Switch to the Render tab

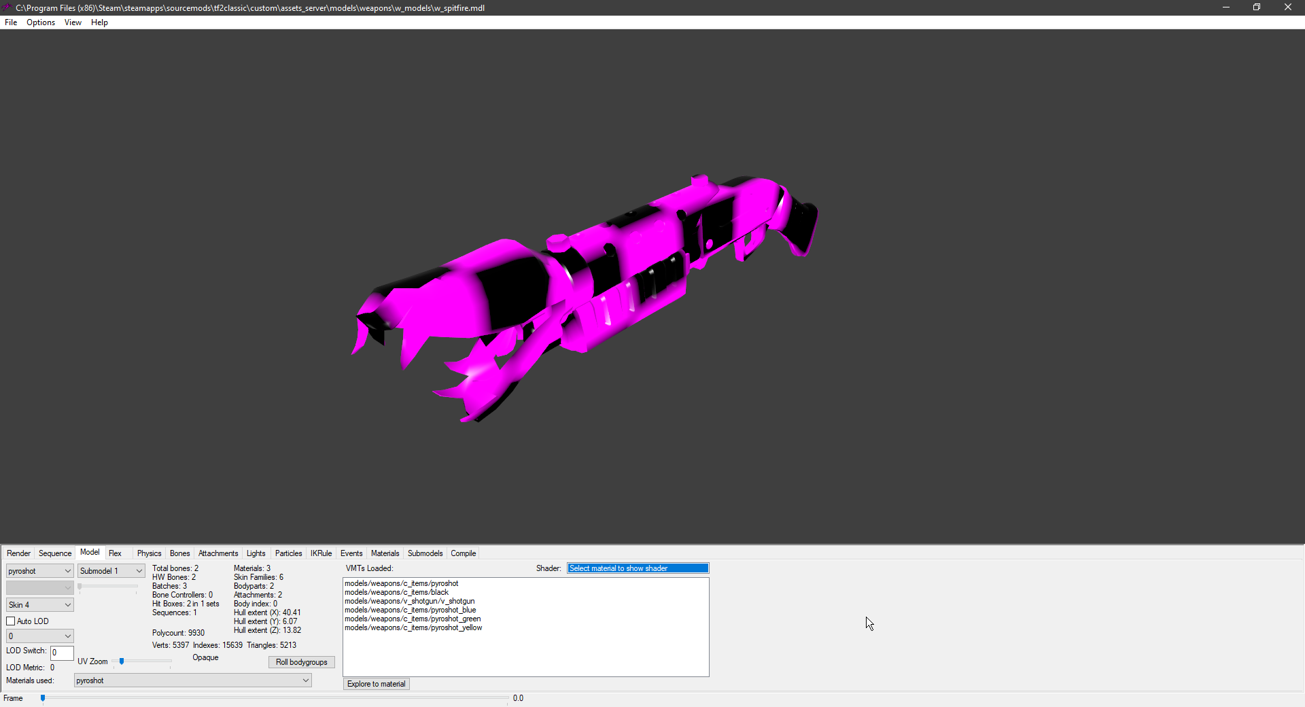point(18,553)
